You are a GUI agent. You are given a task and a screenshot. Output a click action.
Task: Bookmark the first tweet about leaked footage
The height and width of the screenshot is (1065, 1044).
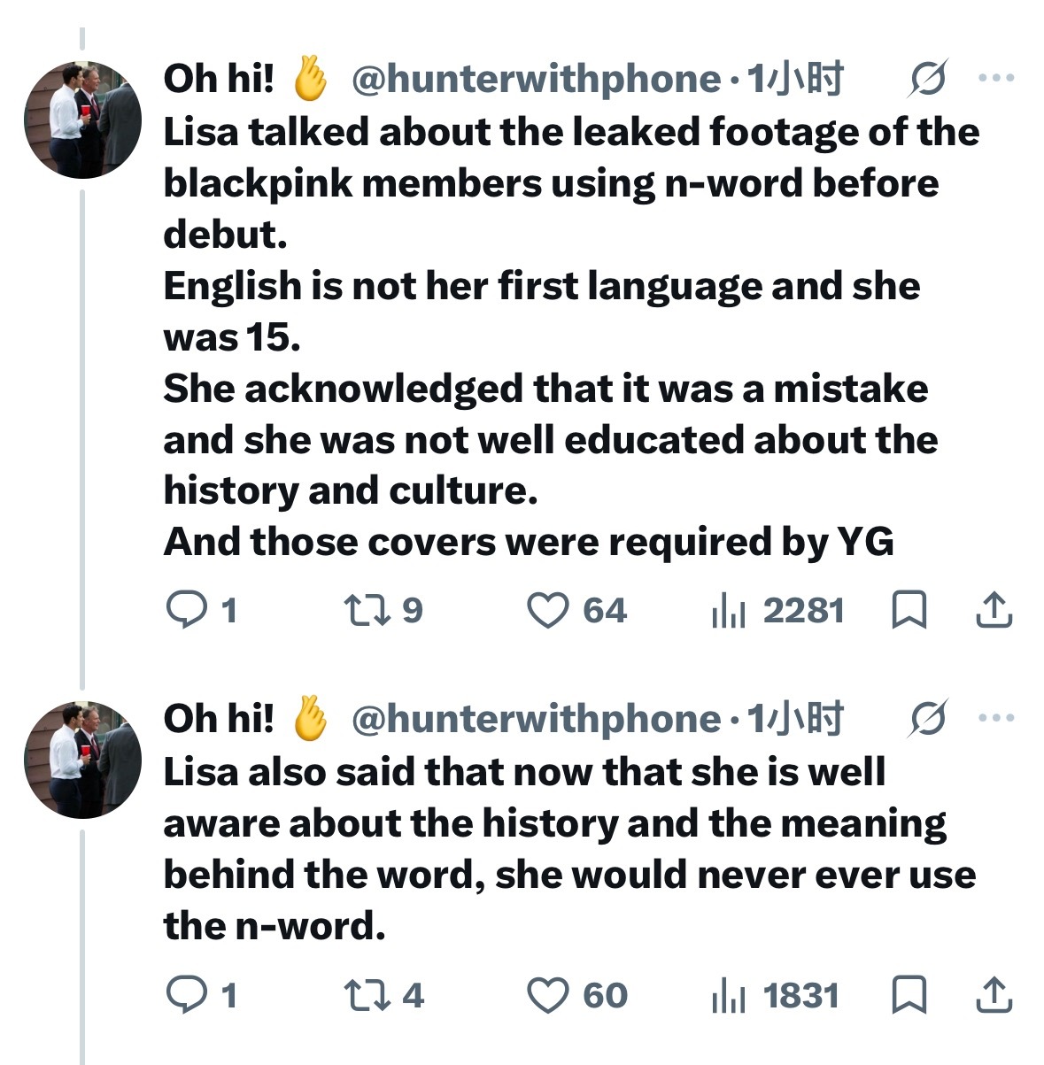click(909, 610)
